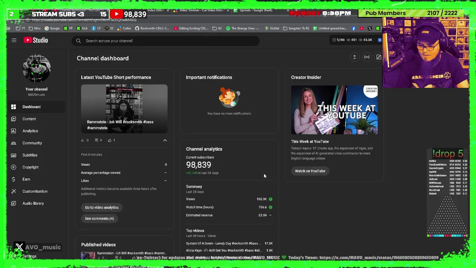The height and width of the screenshot is (268, 476).
Task: Click the Earn dollar icon
Action: pos(13,179)
